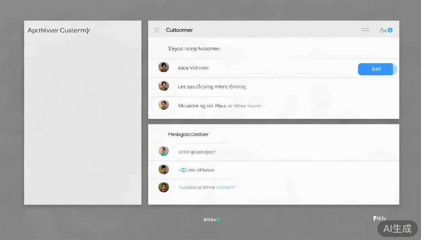
Task: Select the Slyoo reasy section header
Action: click(x=194, y=49)
